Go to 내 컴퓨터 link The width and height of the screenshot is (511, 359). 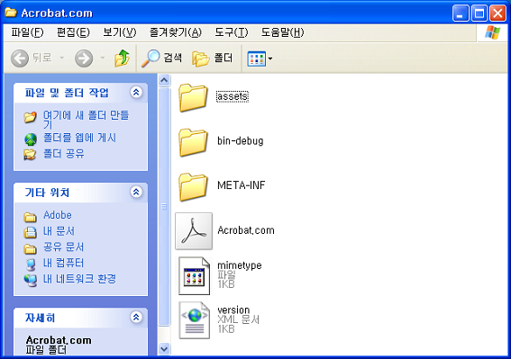coord(63,263)
